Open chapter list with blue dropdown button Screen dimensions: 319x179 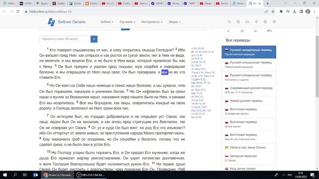[x=94, y=39]
